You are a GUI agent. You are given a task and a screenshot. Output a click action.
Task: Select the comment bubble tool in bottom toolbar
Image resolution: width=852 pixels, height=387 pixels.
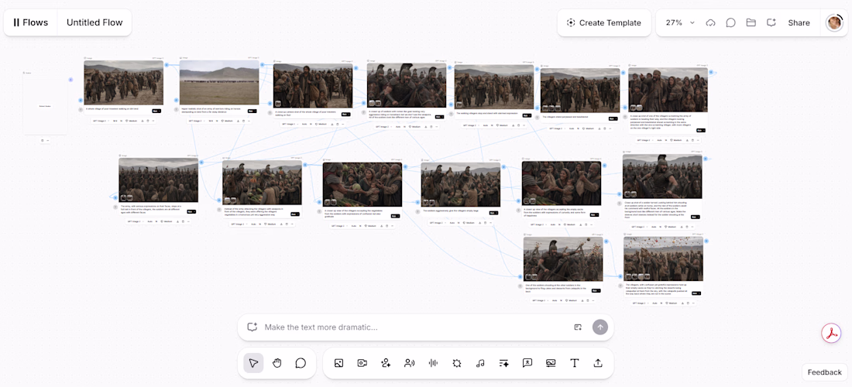pos(301,363)
